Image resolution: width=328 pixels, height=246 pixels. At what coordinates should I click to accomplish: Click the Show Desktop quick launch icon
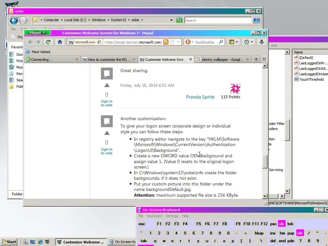pyautogui.click(x=33, y=242)
